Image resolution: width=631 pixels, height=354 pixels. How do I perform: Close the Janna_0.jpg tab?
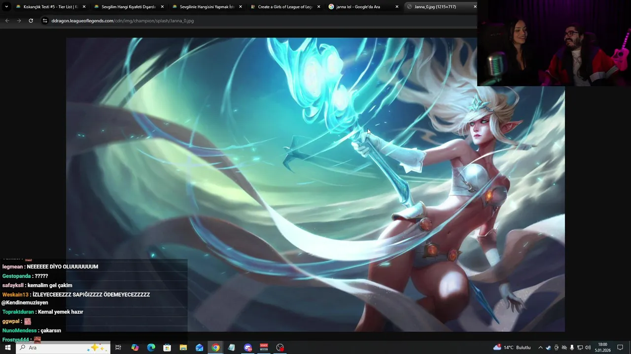[x=475, y=7]
